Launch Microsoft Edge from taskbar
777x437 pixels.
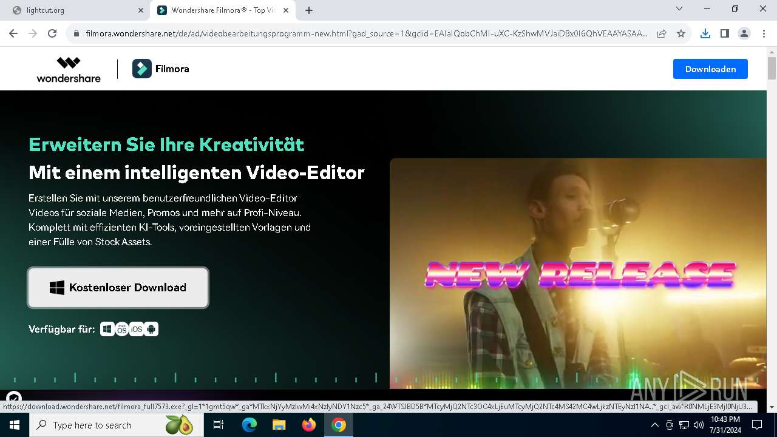(x=249, y=425)
